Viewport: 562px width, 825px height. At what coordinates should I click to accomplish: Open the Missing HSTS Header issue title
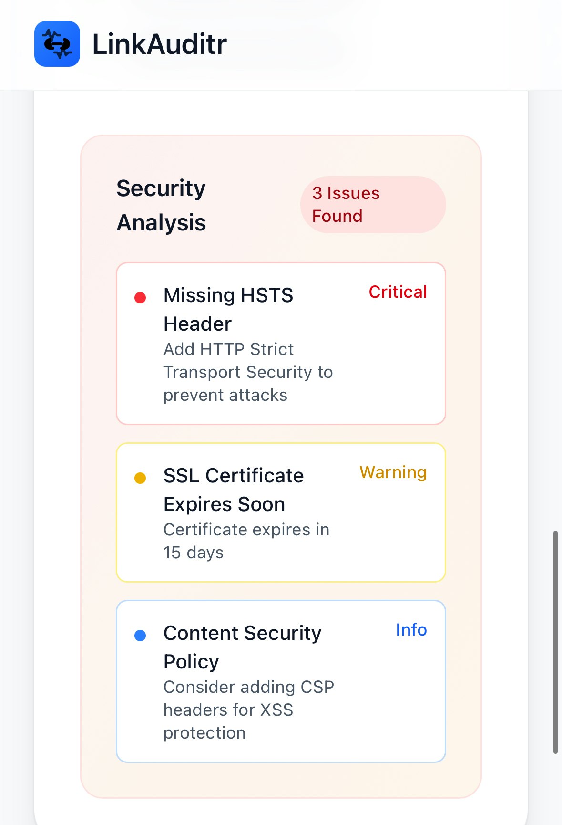[228, 310]
